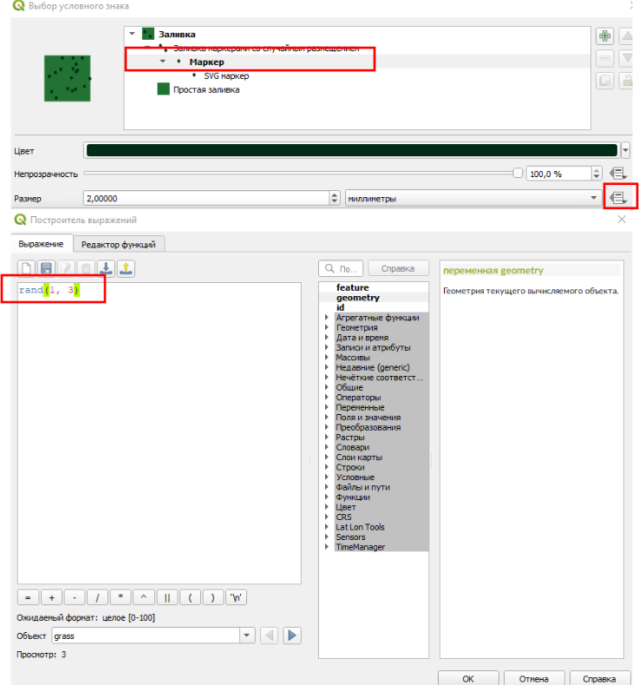The image size is (639, 685).
Task: Expand the Массивы function group
Action: click(x=327, y=357)
